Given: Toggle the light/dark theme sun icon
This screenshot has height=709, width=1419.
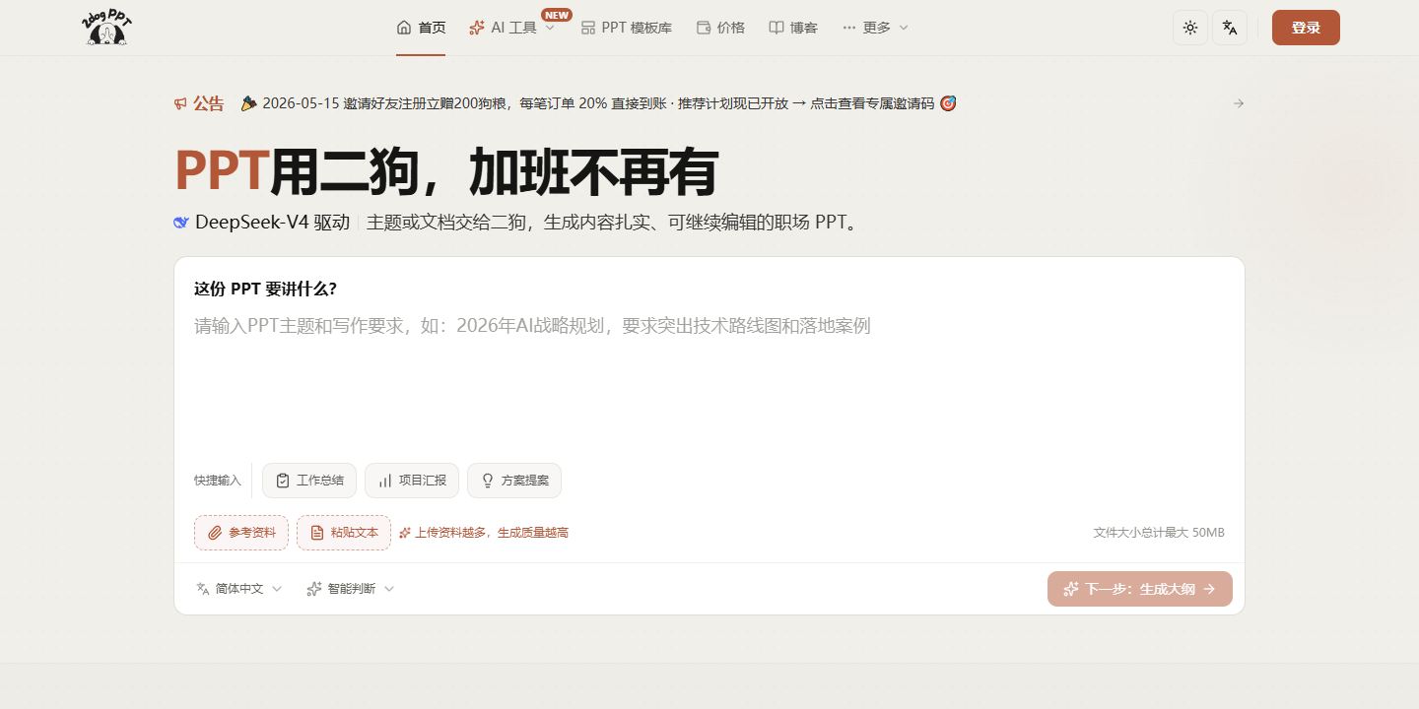Looking at the screenshot, I should 1190,28.
